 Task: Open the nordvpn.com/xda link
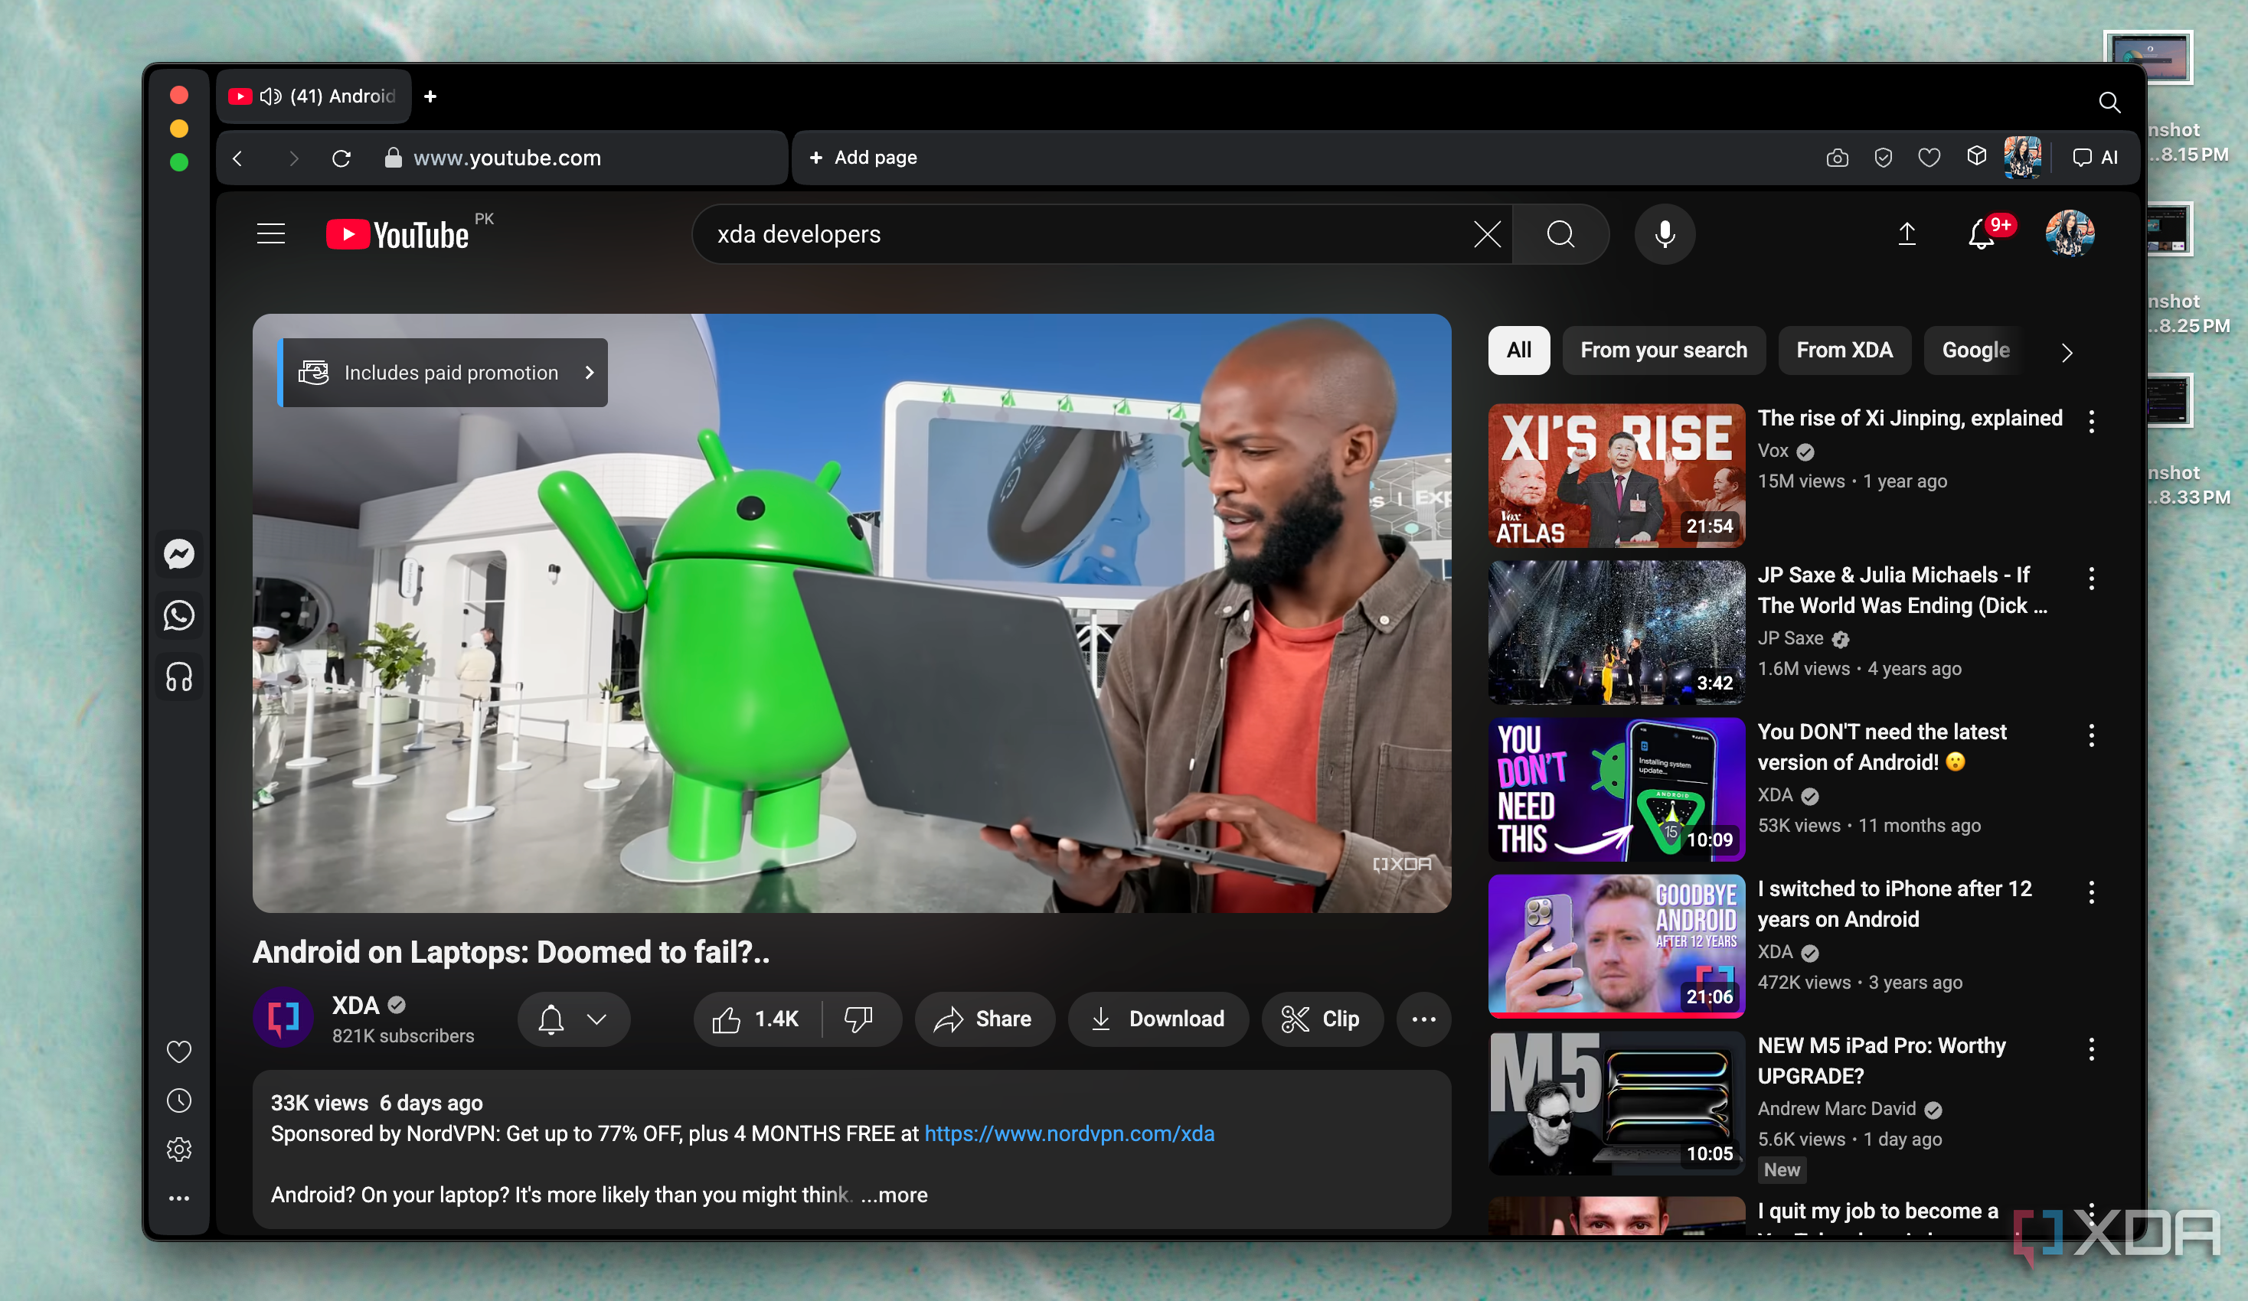point(1069,1134)
